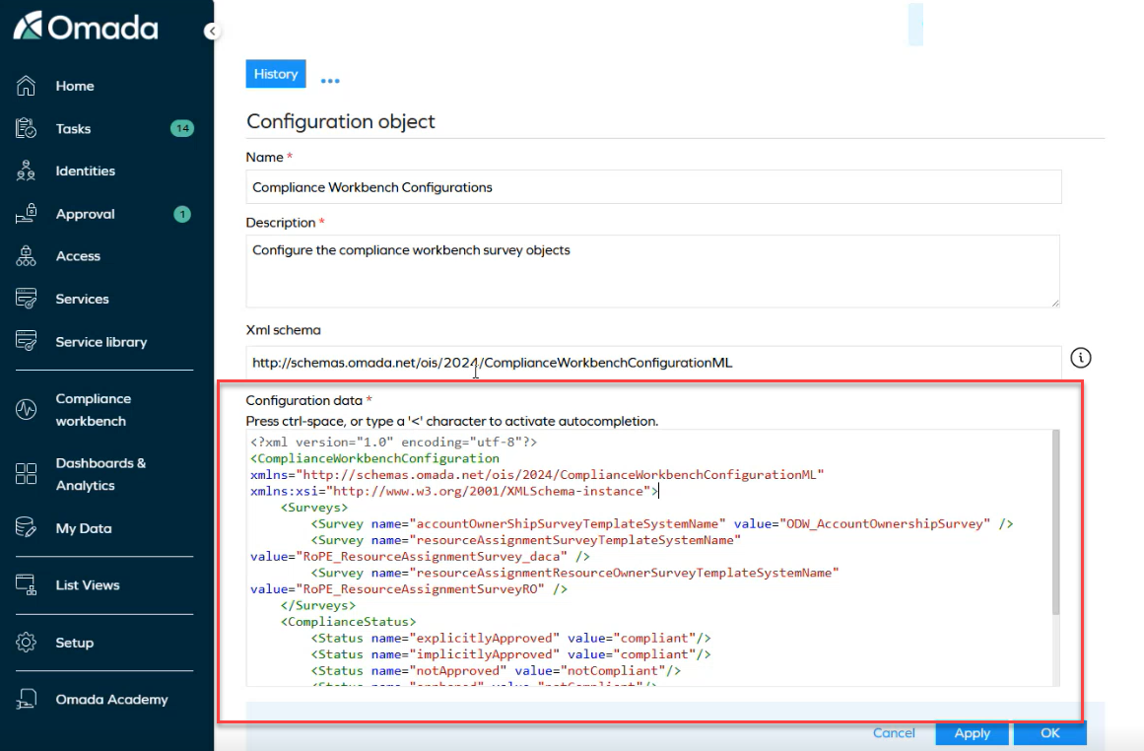Click the Tasks clipboard icon
Screen dimensions: 1144x751
(27, 128)
